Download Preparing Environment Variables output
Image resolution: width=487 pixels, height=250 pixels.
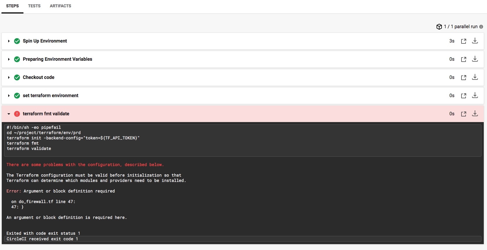(x=475, y=59)
